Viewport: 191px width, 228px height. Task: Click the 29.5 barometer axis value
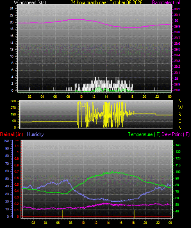pyautogui.click(x=177, y=49)
